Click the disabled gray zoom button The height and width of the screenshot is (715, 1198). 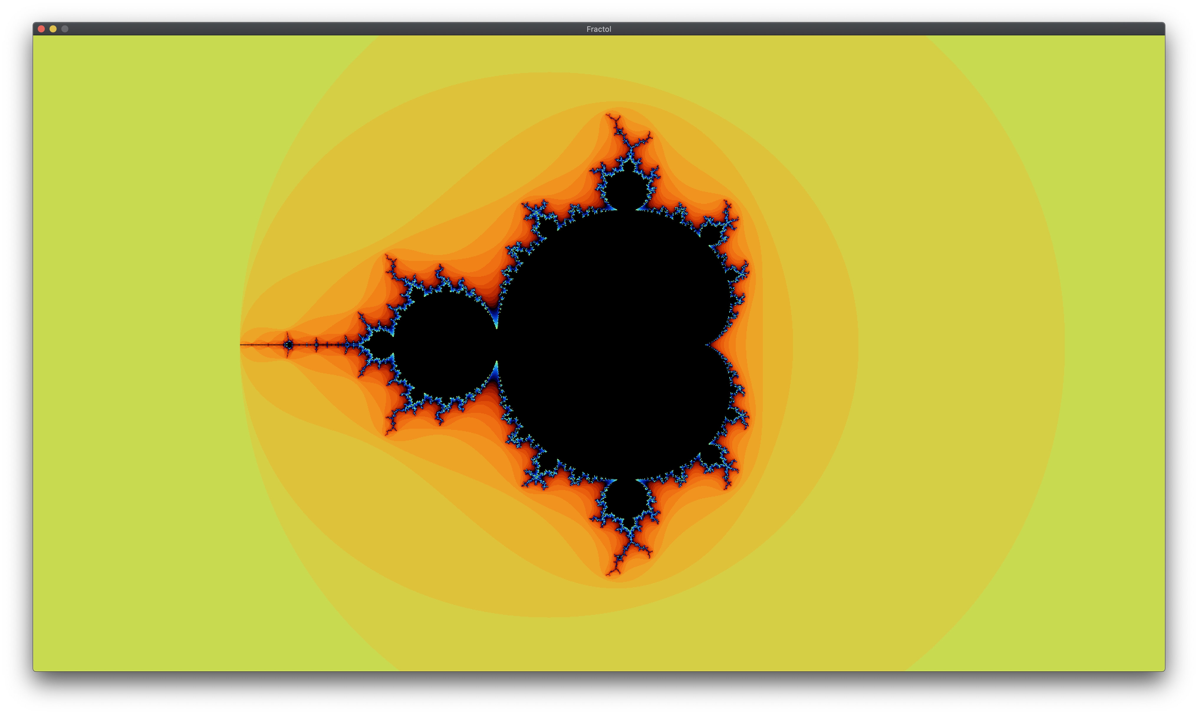(x=65, y=29)
